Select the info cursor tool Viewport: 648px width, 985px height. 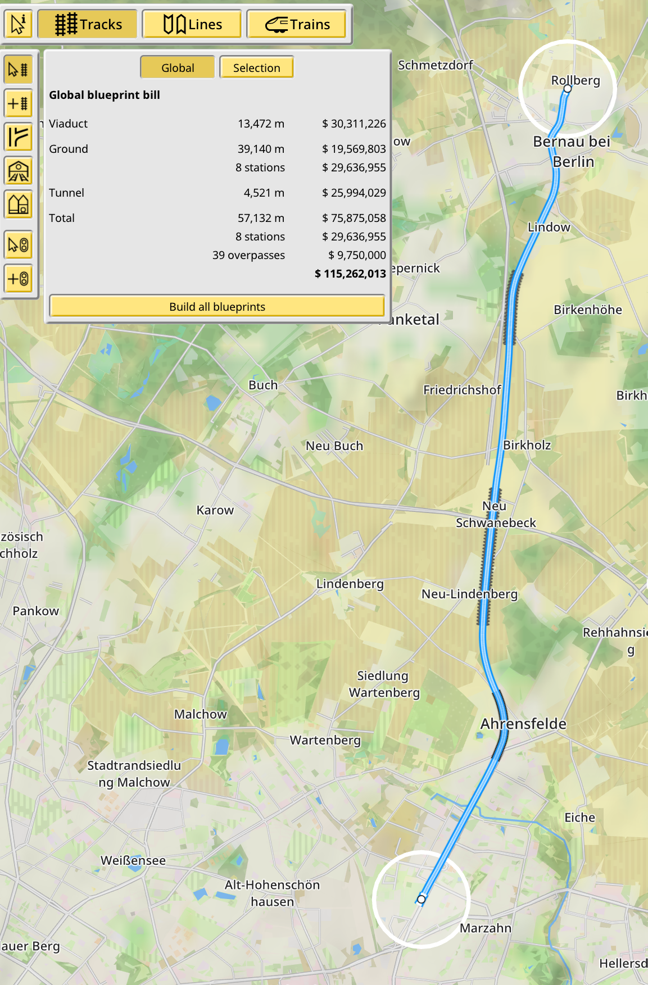point(19,24)
